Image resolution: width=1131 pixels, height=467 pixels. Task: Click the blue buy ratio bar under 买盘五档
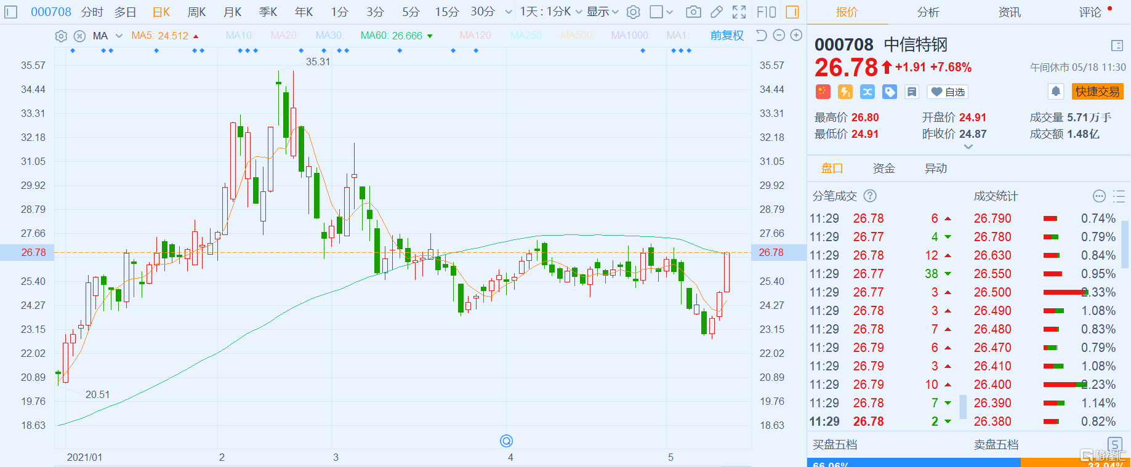914,463
